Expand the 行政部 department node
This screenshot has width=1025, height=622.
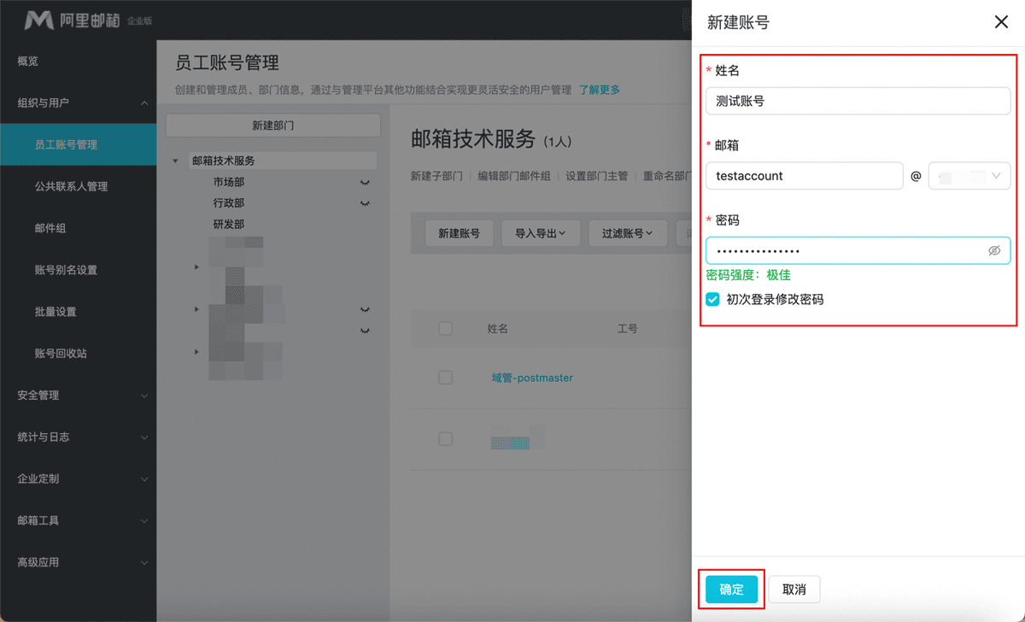click(x=364, y=202)
